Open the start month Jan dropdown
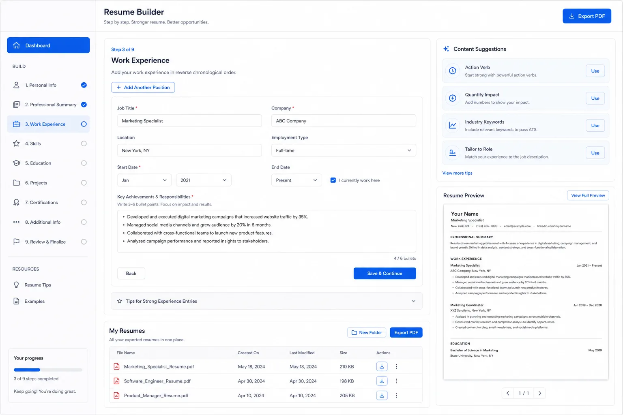Viewport: 623px width, 415px height. (x=144, y=180)
